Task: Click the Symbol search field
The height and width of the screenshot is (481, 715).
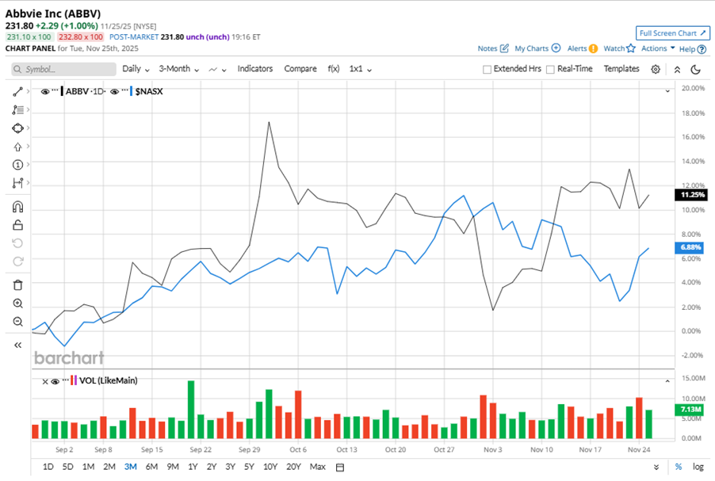Action: pyautogui.click(x=64, y=69)
